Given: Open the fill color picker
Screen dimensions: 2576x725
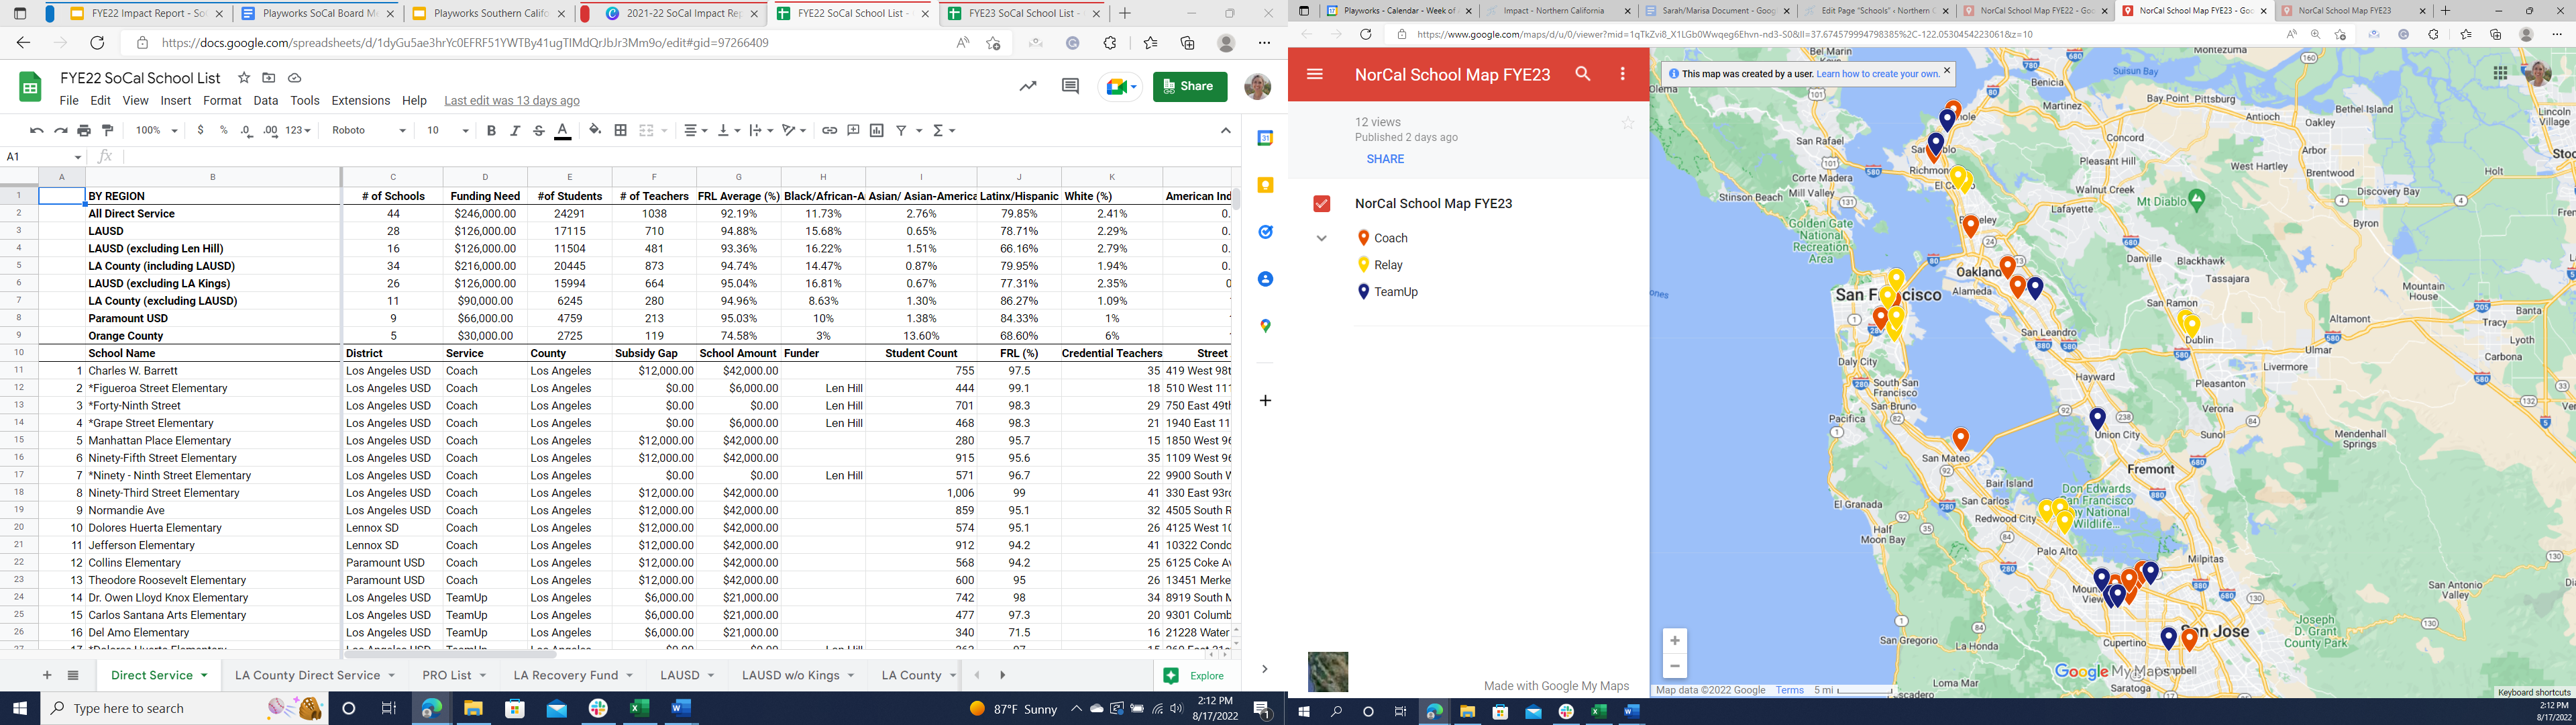Looking at the screenshot, I should click(595, 130).
